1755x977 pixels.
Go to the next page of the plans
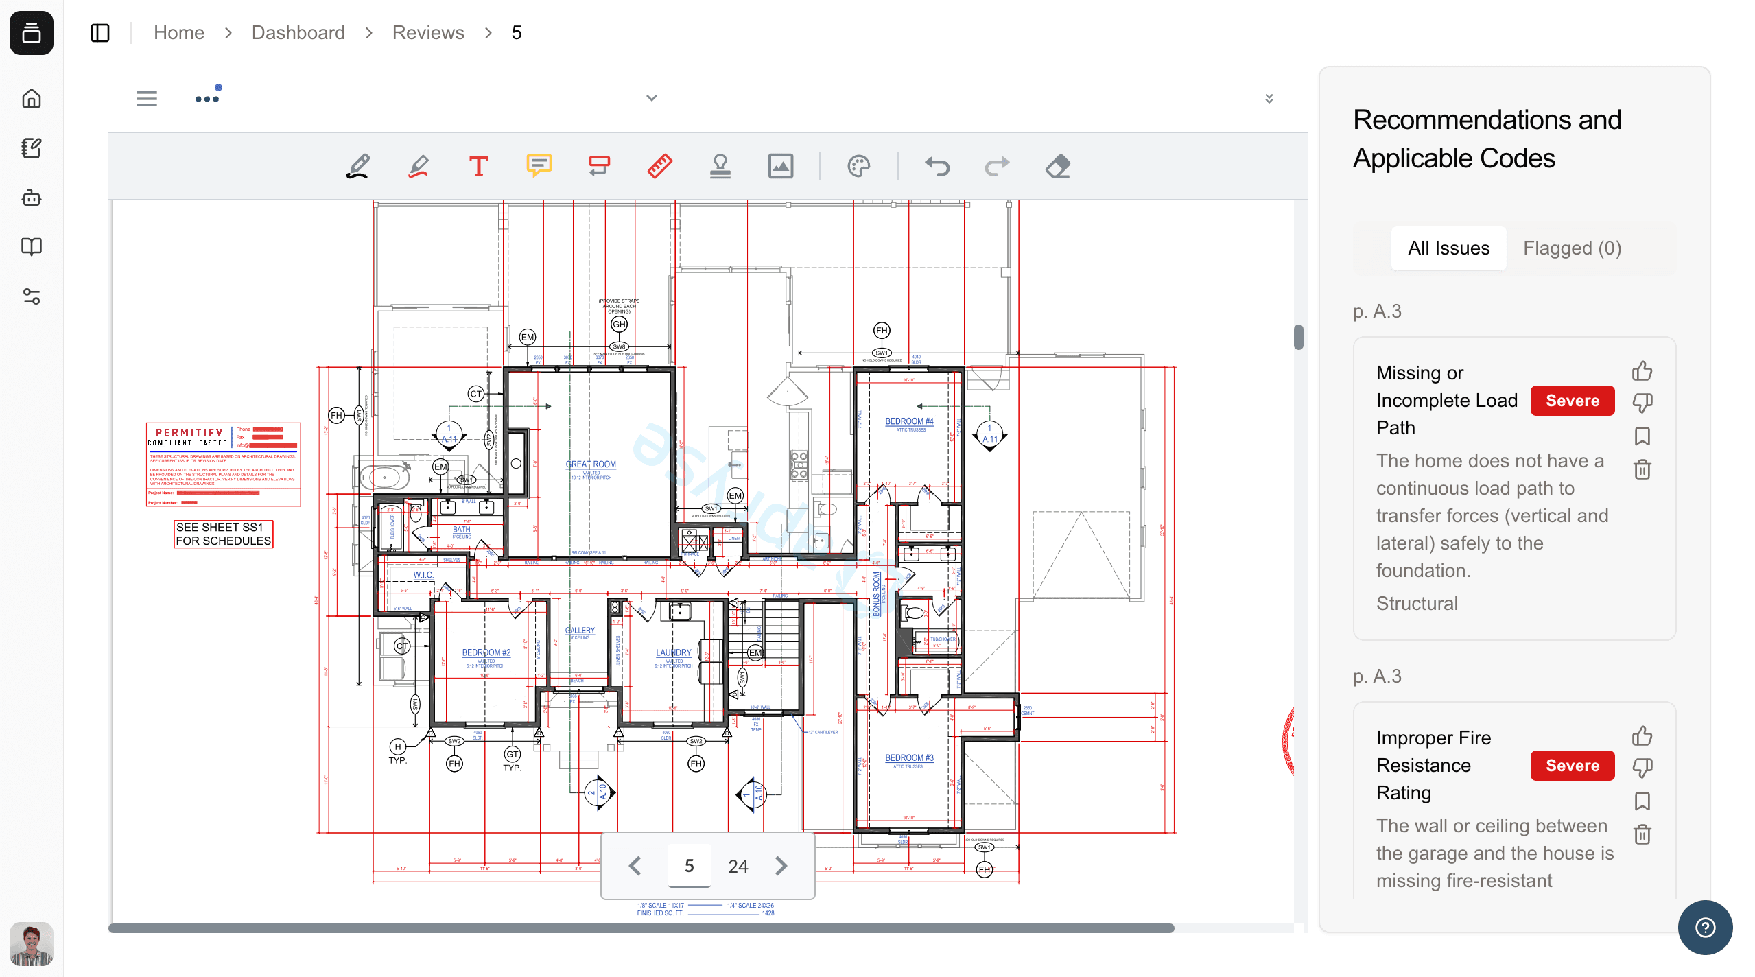(780, 865)
